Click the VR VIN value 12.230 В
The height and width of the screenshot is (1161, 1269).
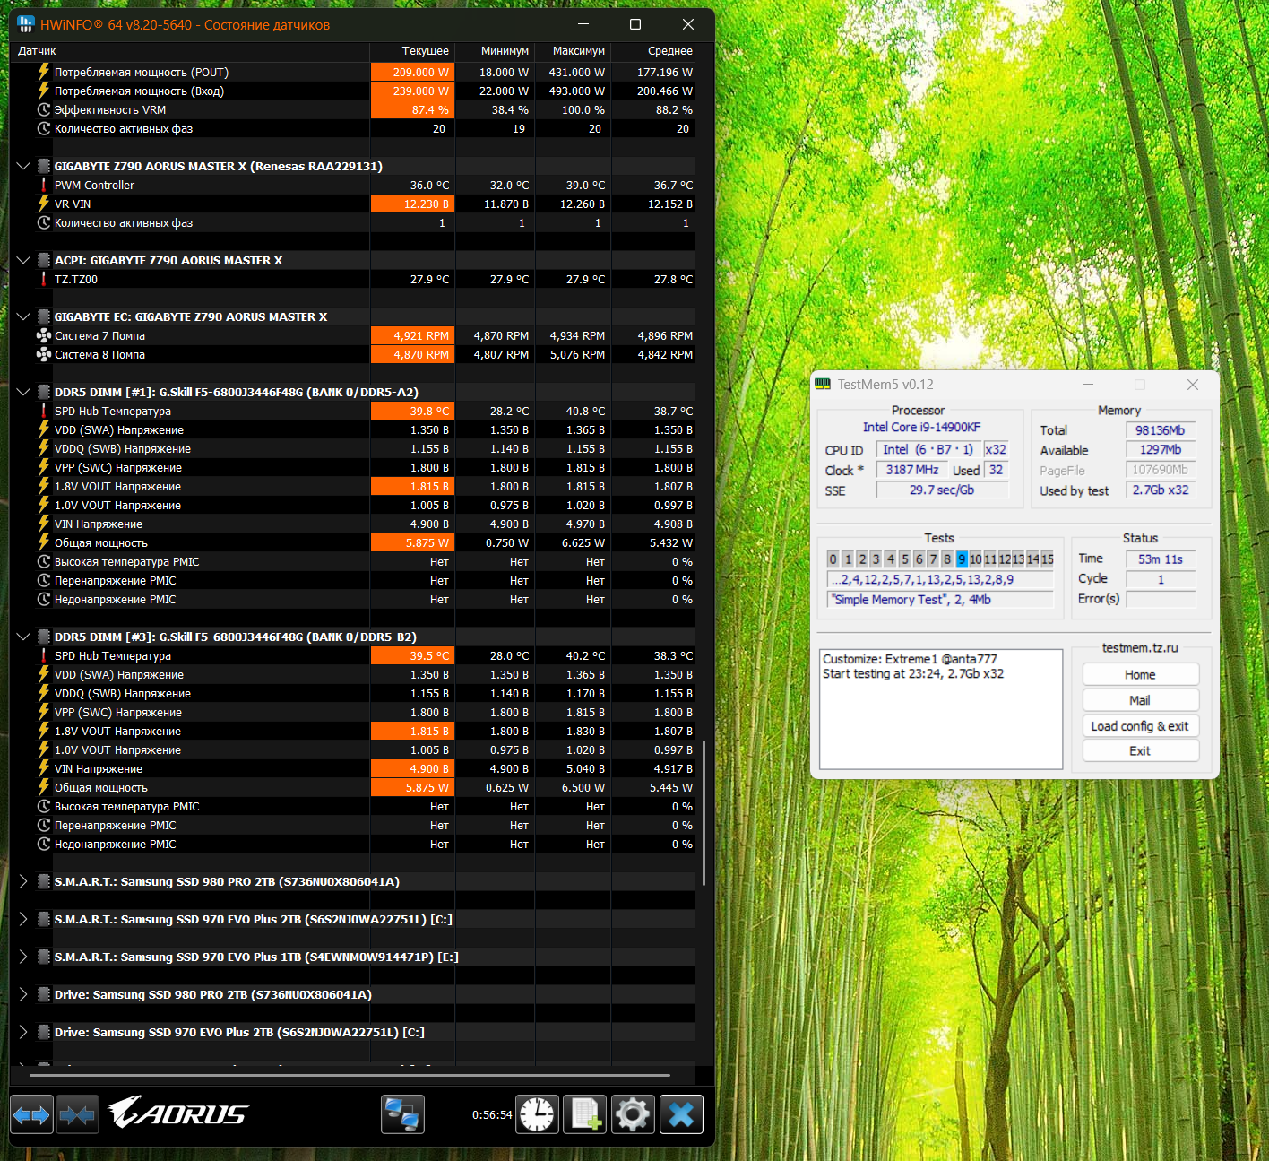point(412,204)
